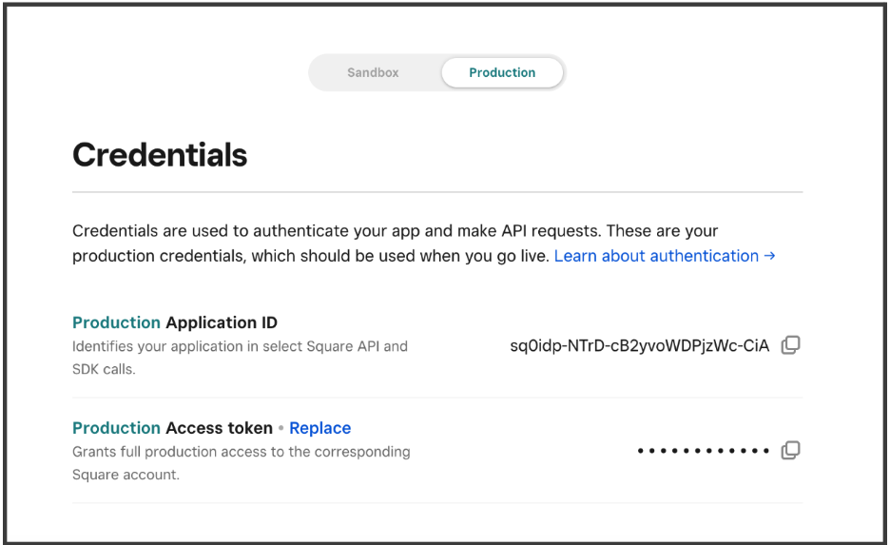Click the Production Access token label
The height and width of the screenshot is (545, 890).
[x=169, y=428]
